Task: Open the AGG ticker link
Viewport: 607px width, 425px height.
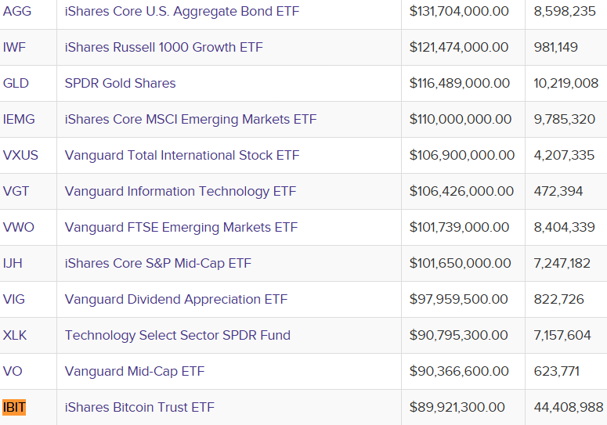Action: pyautogui.click(x=17, y=12)
